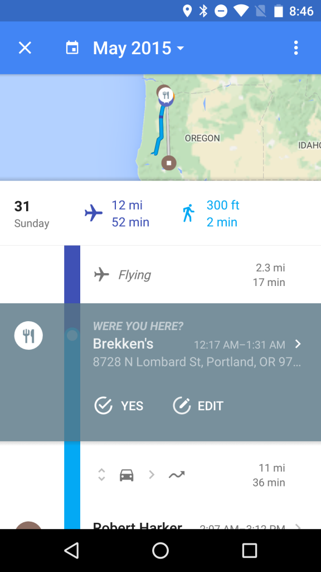321x572 pixels.
Task: Click the up-down swap arrows near the car icon
Action: 101,474
